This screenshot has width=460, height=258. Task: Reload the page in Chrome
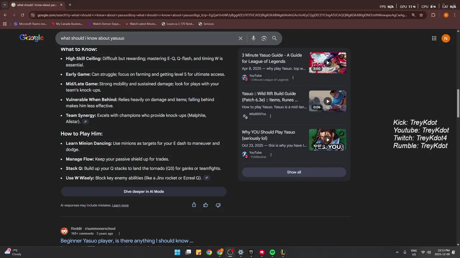click(22, 15)
